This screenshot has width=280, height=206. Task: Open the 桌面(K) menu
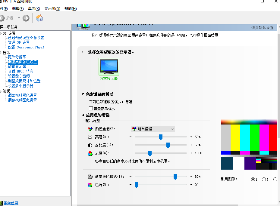(34, 9)
